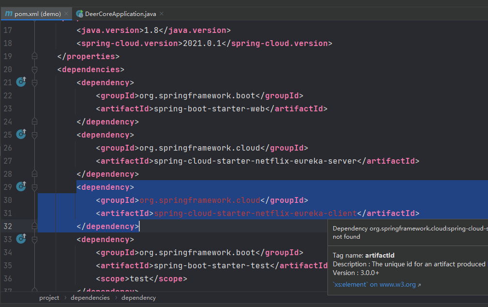Close the DeerCoreApplication.java tab

click(161, 14)
